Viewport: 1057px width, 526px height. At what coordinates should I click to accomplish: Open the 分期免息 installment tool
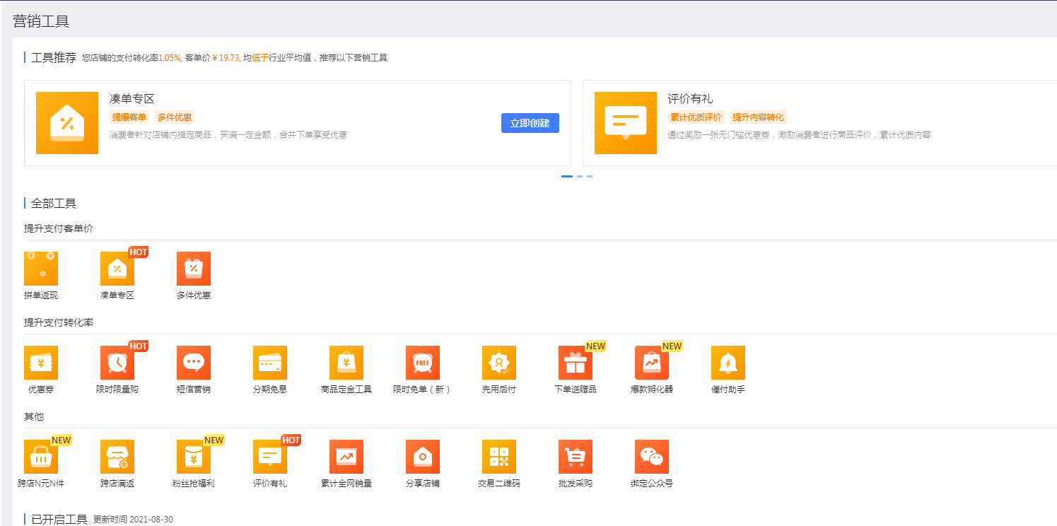270,363
